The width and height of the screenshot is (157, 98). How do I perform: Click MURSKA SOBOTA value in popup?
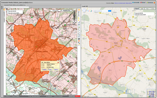(51, 64)
